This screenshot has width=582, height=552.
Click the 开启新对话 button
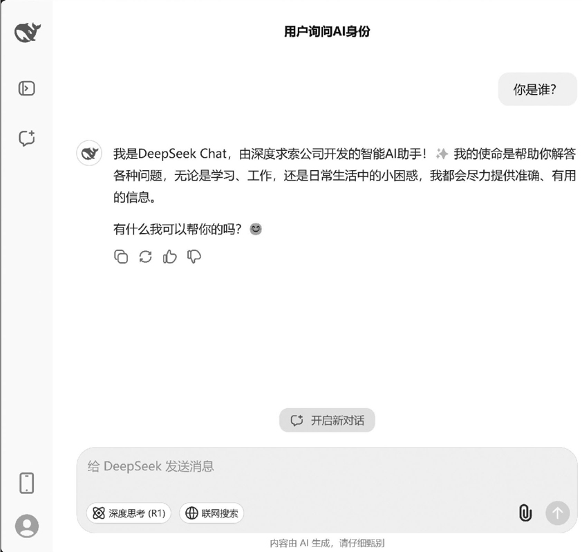(327, 420)
